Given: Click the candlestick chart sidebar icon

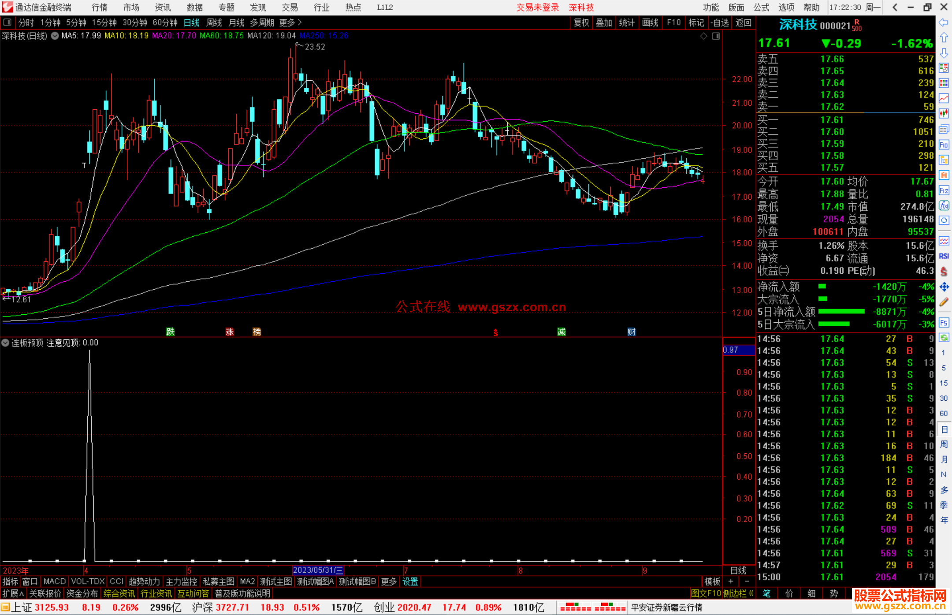Looking at the screenshot, I should (944, 114).
